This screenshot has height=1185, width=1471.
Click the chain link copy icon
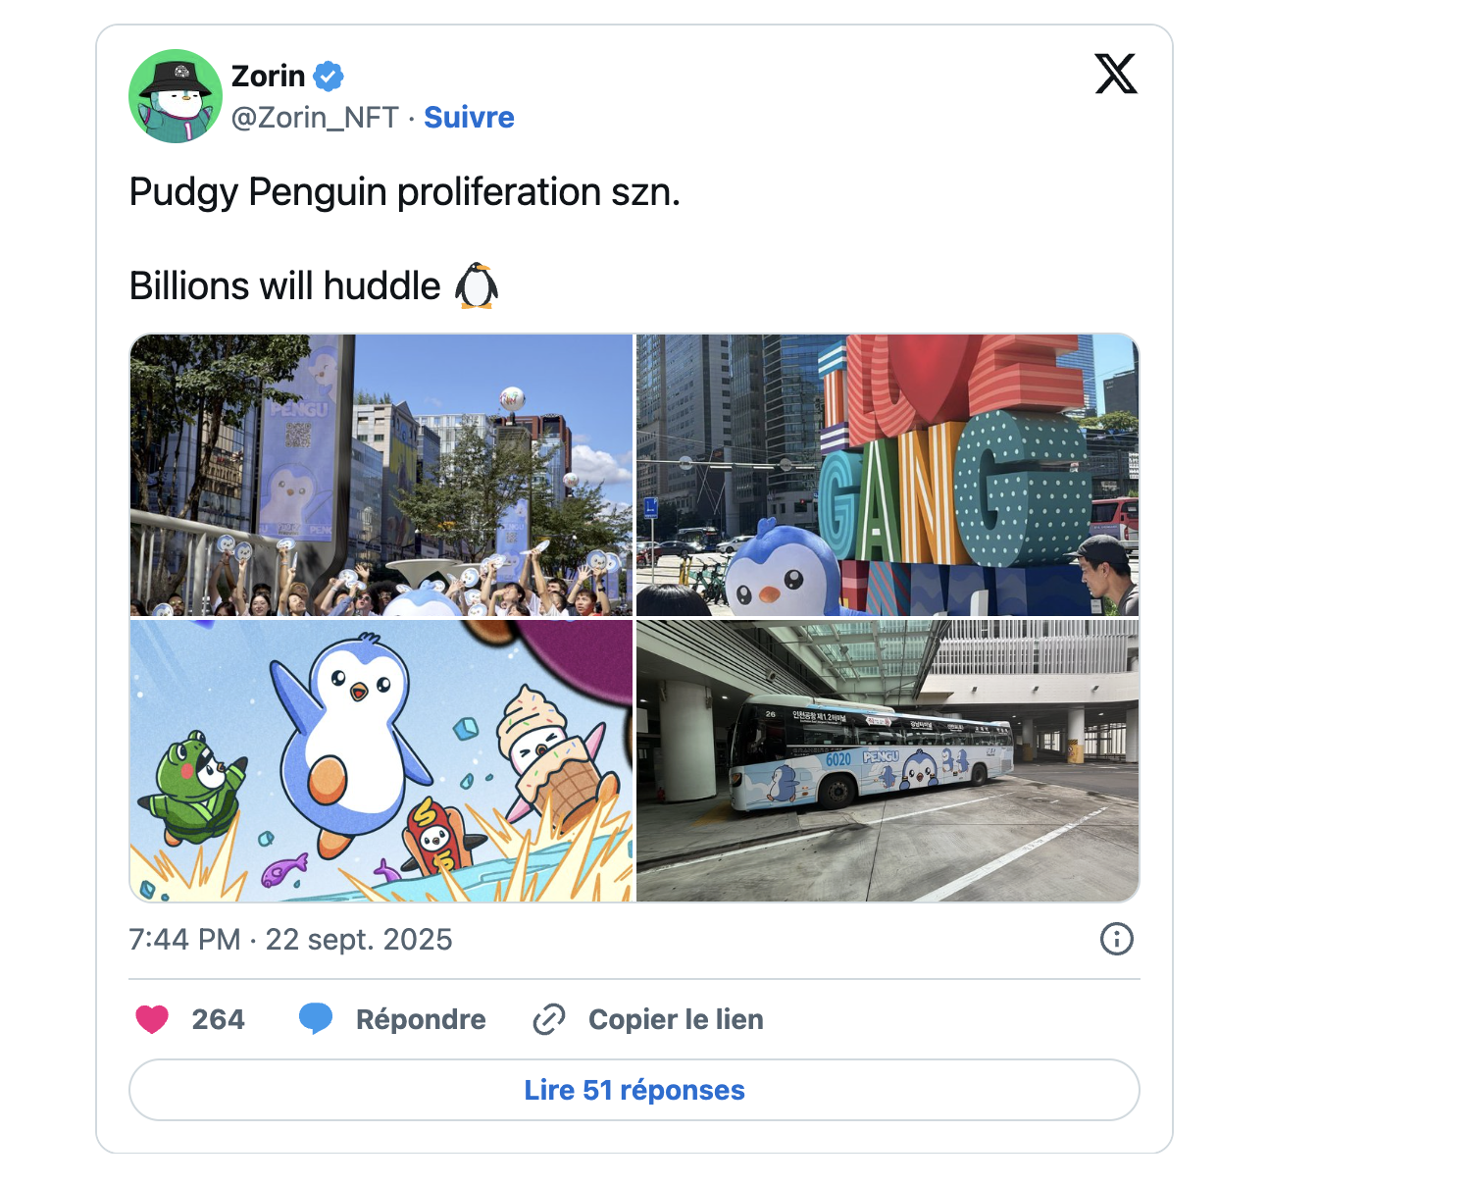[x=549, y=1019]
